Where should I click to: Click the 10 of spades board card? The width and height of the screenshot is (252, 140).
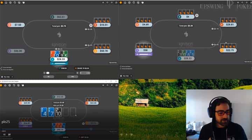pos(58,112)
